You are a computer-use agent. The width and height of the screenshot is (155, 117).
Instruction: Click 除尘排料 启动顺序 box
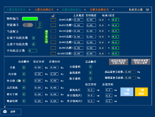coord(91,79)
